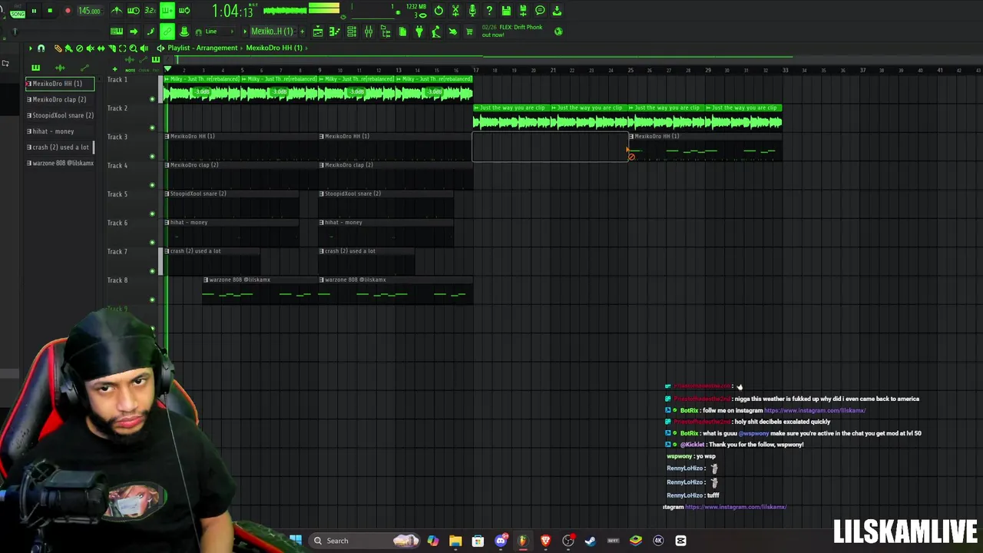This screenshot has width=983, height=553.
Task: Open the Line snap dropdown
Action: (x=220, y=31)
